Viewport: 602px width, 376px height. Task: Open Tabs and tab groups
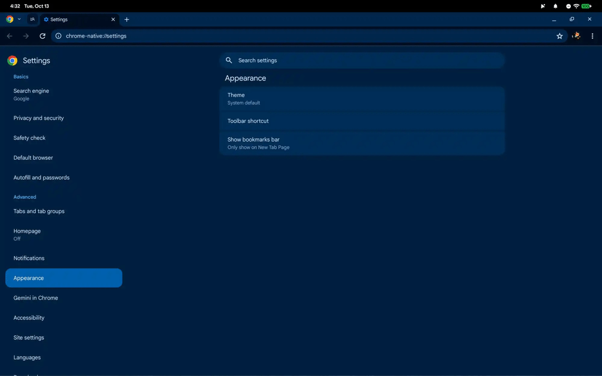tap(63, 211)
